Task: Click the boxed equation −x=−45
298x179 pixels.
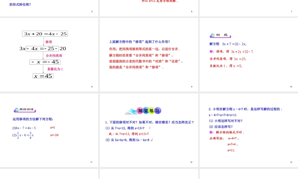Action: pyautogui.click(x=45, y=62)
